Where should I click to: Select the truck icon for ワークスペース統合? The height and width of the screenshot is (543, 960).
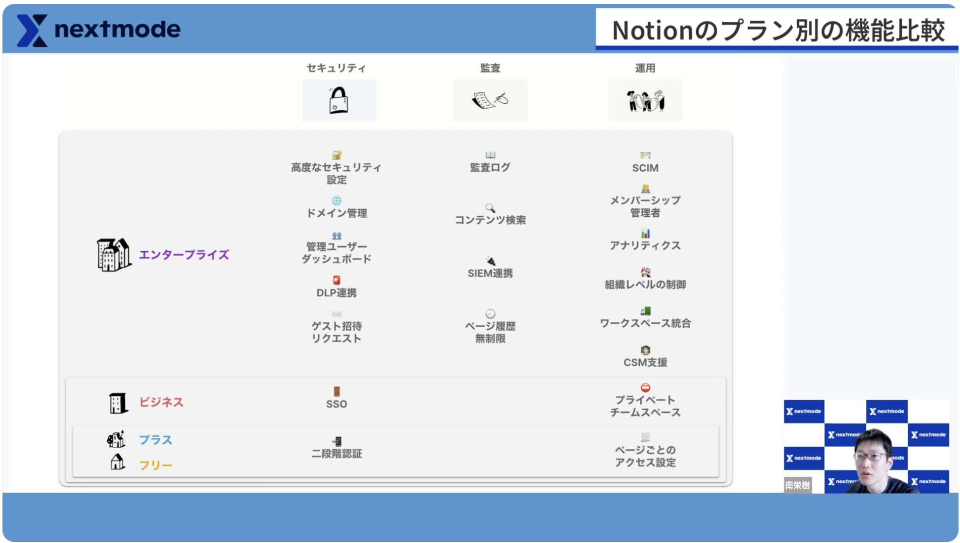pyautogui.click(x=646, y=310)
